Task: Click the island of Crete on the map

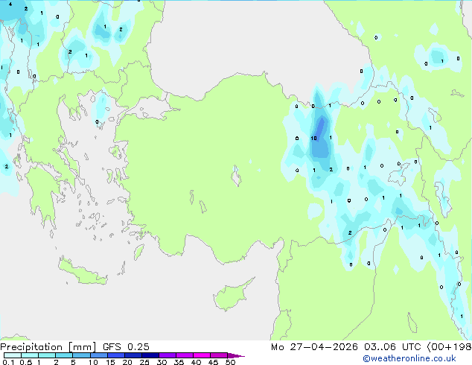Action: coord(82,271)
